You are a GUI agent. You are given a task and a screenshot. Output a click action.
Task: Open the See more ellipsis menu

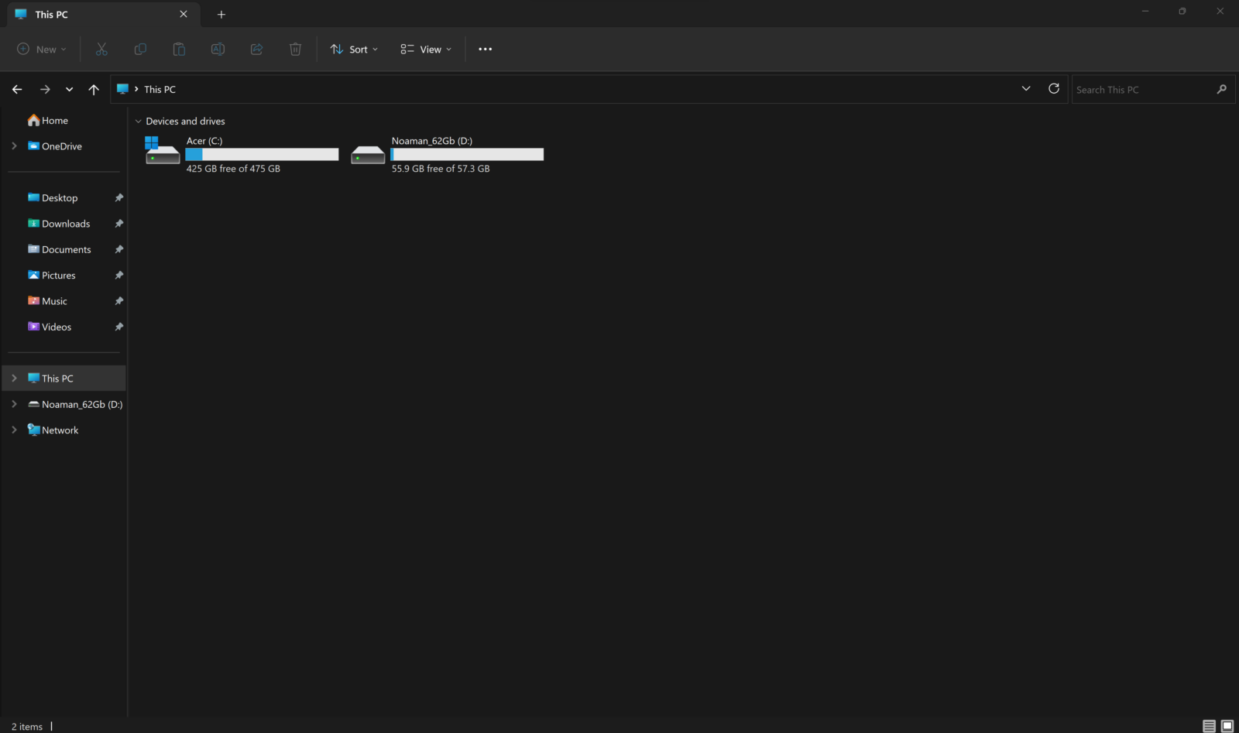[x=485, y=49]
